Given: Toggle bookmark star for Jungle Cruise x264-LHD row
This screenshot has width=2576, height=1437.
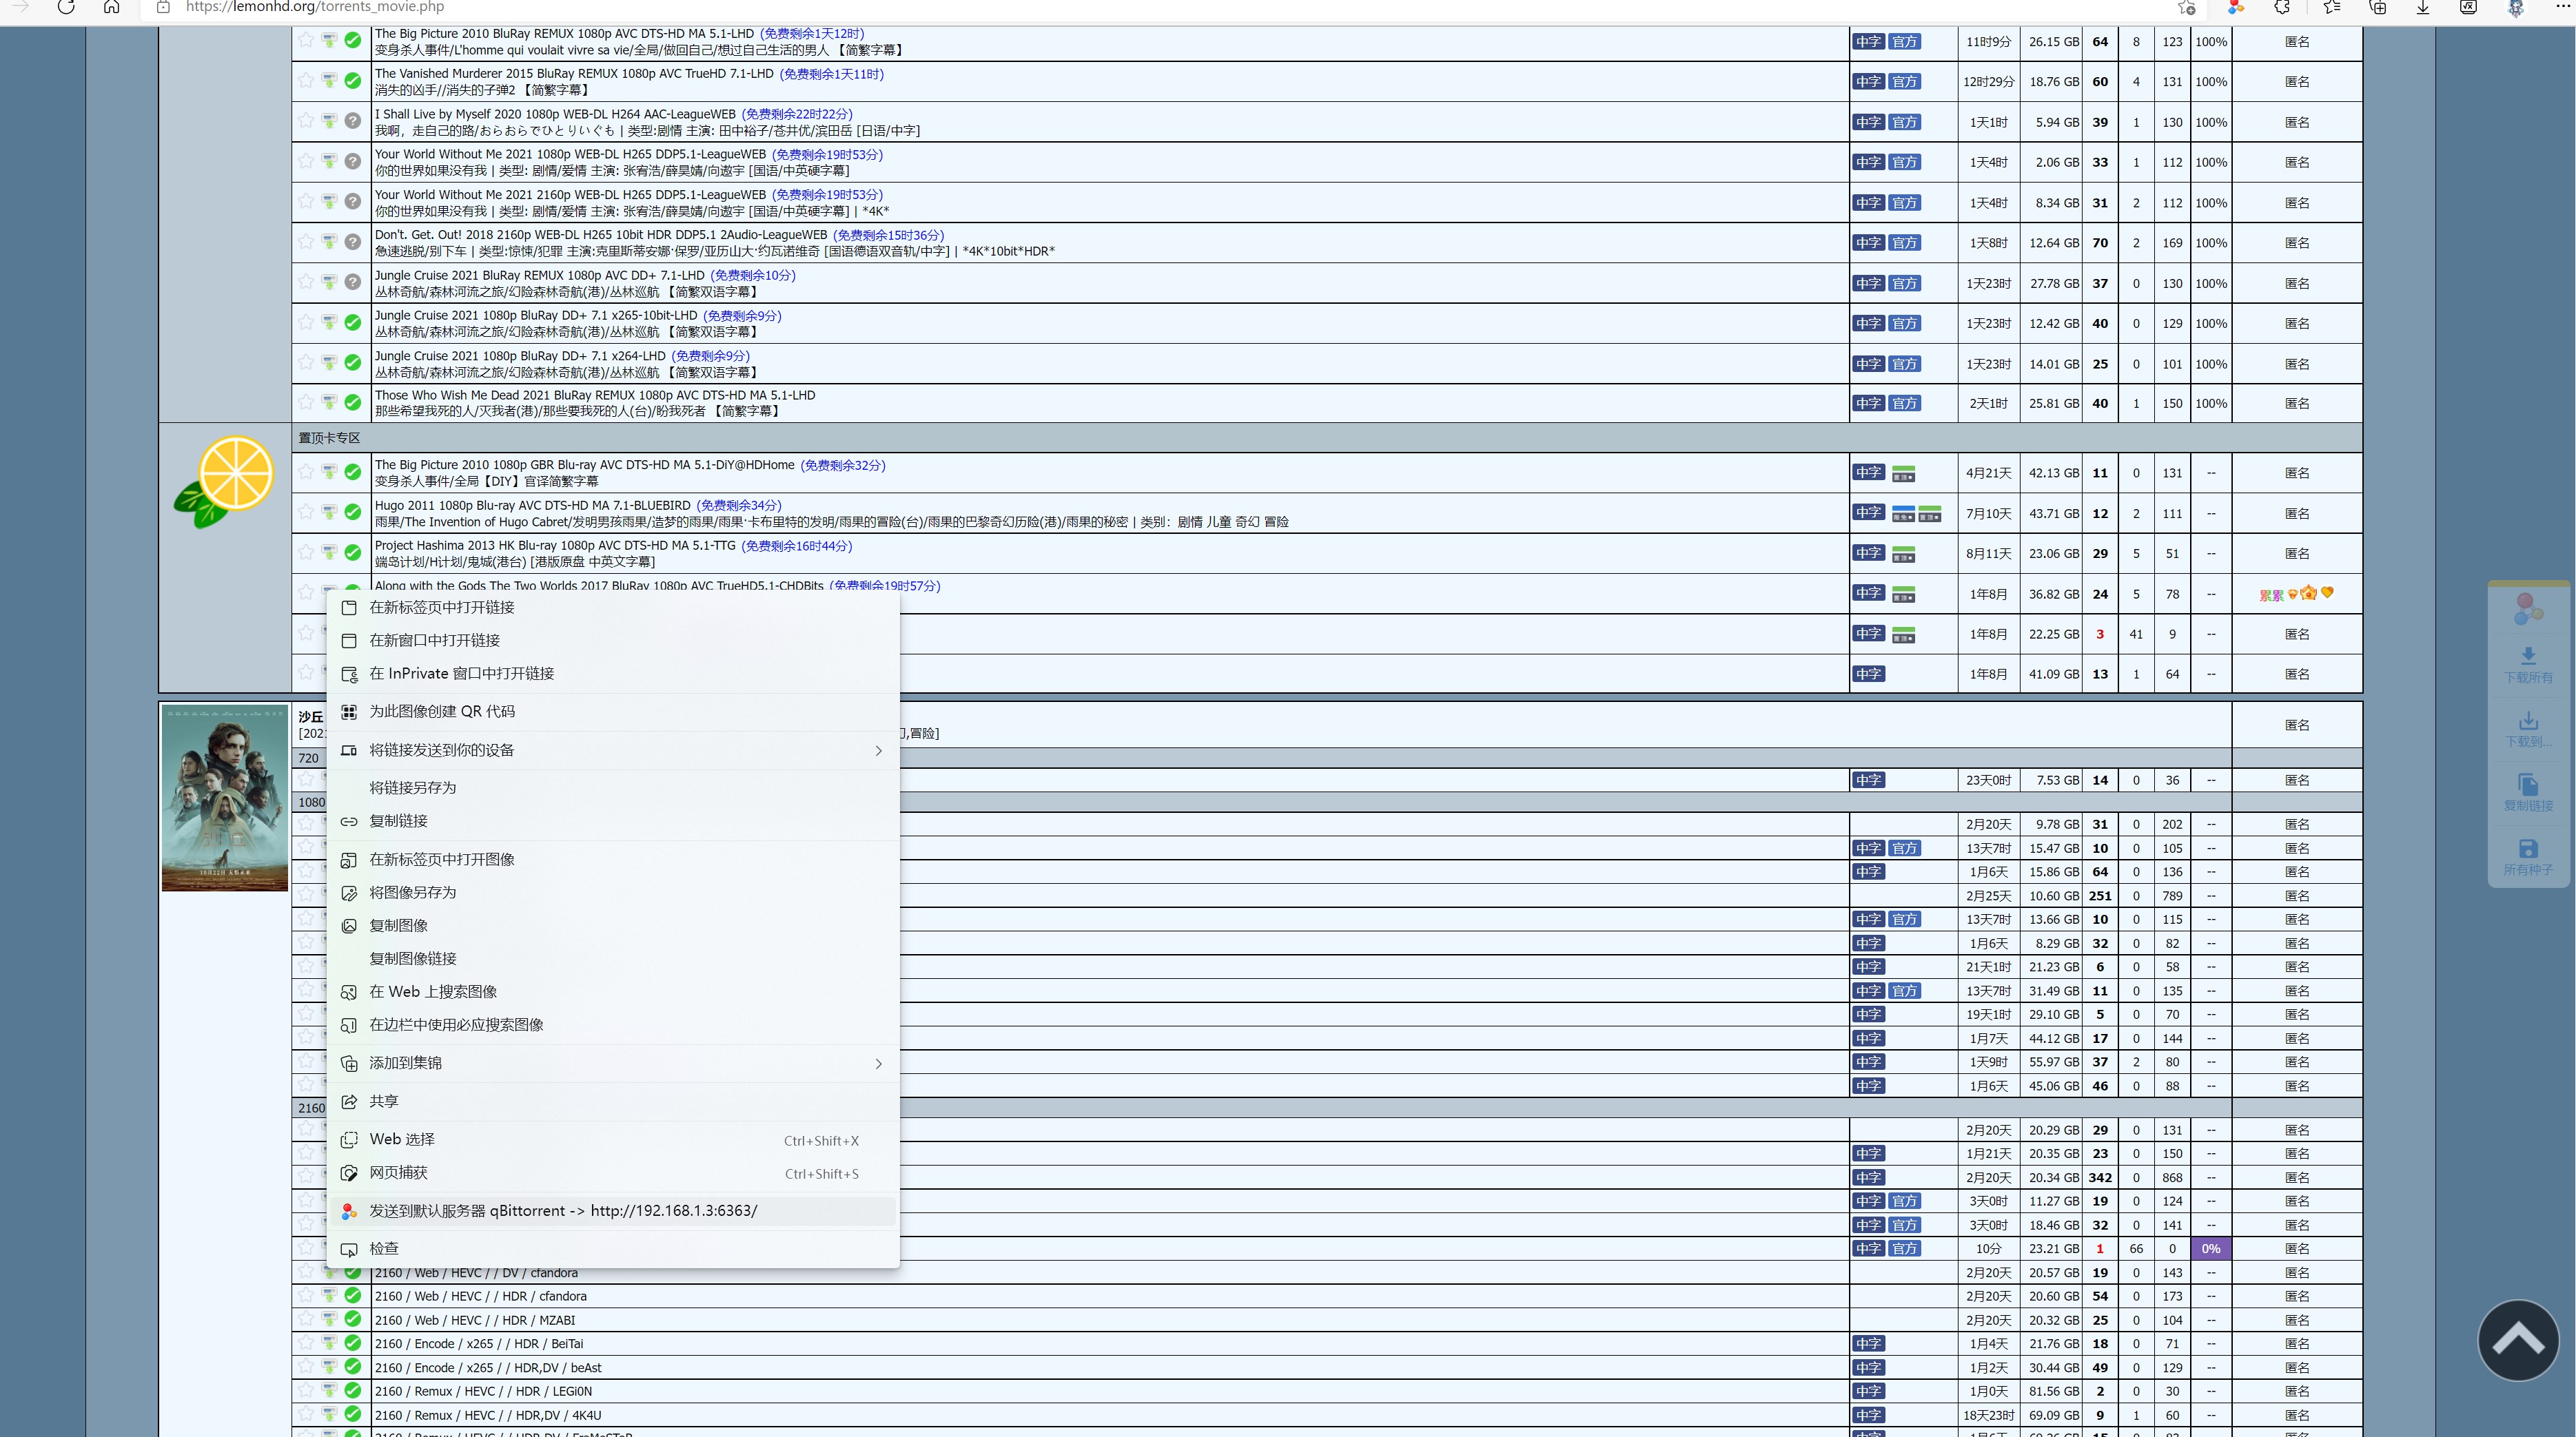Looking at the screenshot, I should pos(306,363).
